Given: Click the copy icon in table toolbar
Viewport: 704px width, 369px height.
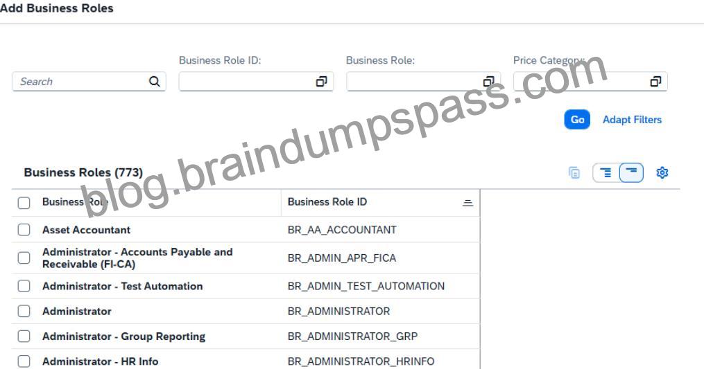Looking at the screenshot, I should [x=574, y=172].
